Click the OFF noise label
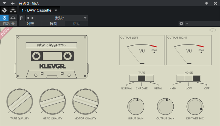This screenshot has width=220, height=126. click(207, 88)
